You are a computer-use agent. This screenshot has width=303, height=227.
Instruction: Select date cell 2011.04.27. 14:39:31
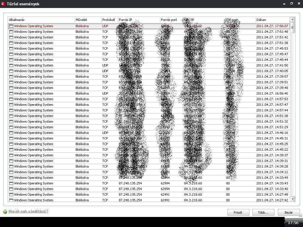click(272, 161)
